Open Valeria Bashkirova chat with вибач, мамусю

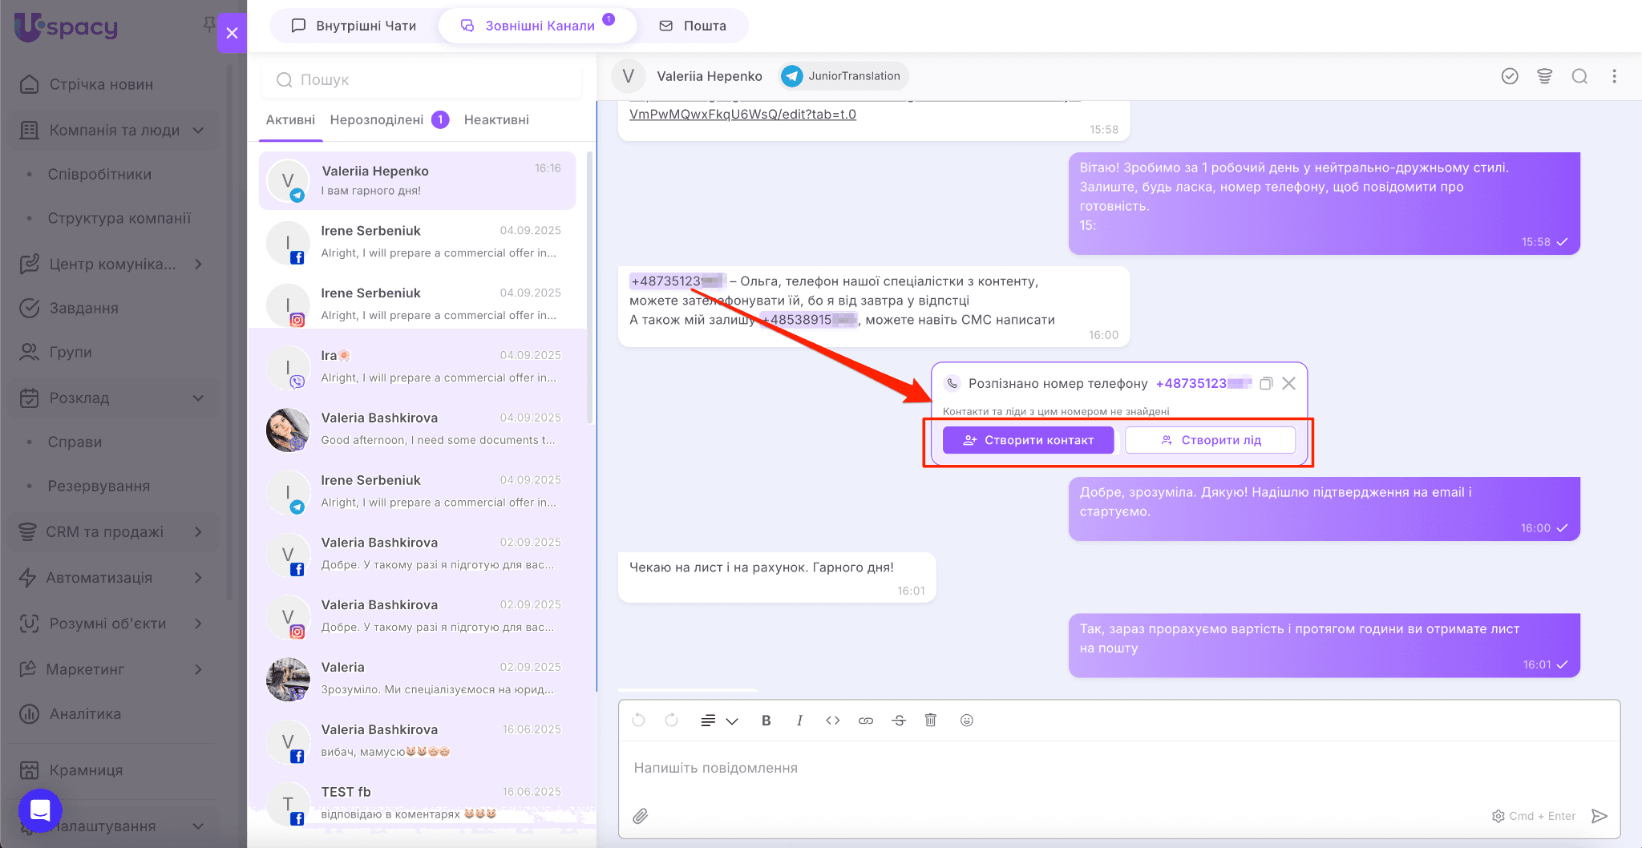point(417,741)
